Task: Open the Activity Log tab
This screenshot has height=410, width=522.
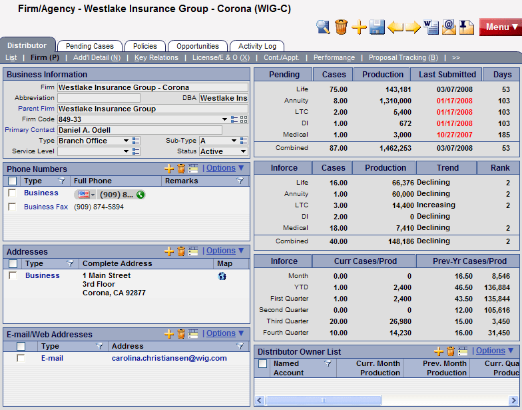Action: coord(257,47)
